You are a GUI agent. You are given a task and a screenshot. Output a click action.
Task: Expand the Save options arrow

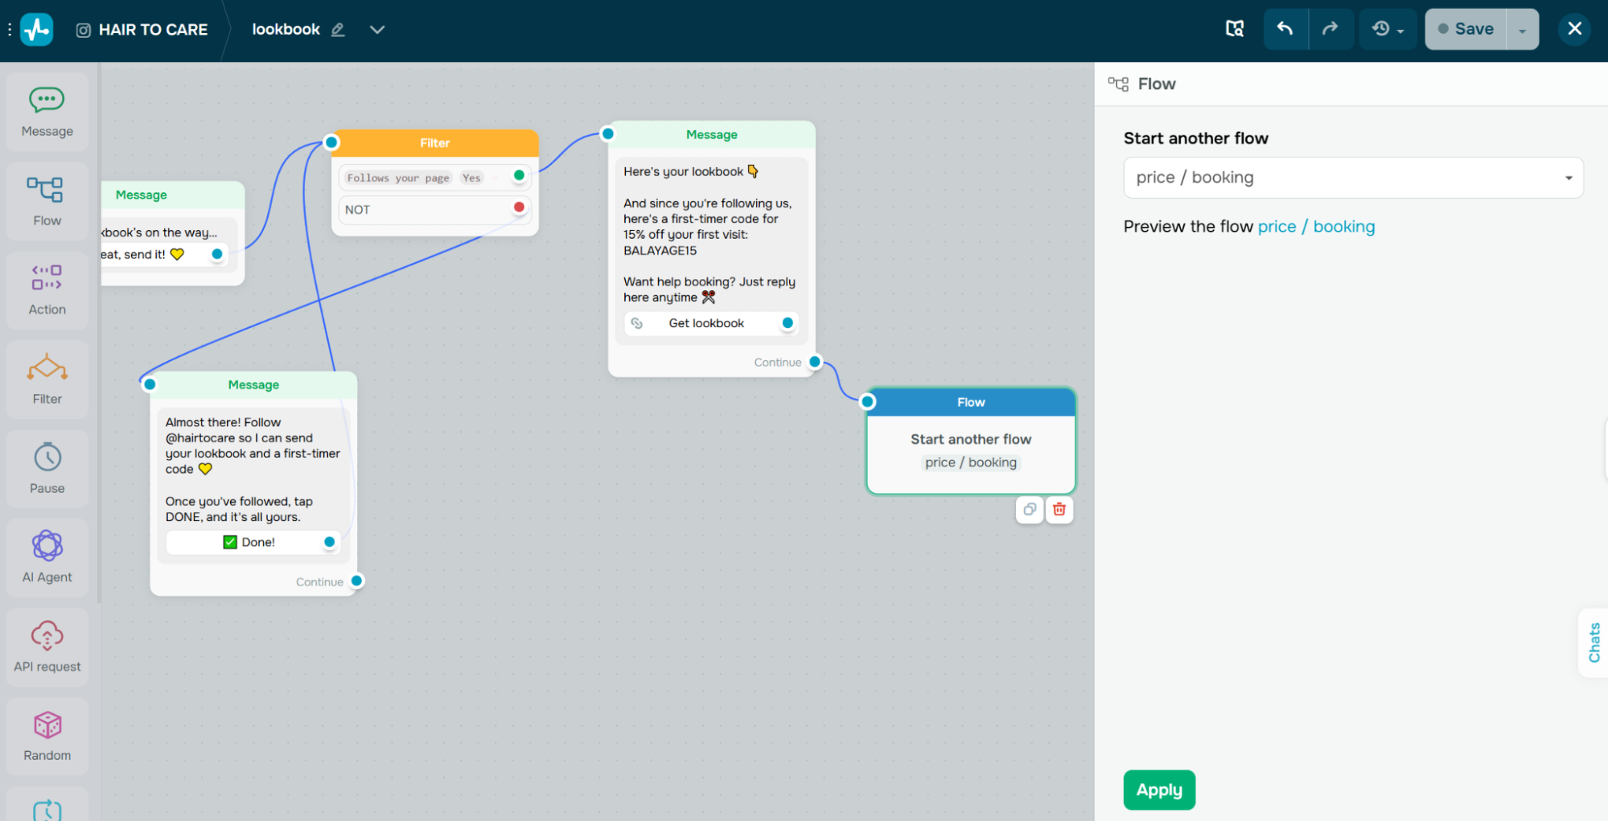[1522, 30]
